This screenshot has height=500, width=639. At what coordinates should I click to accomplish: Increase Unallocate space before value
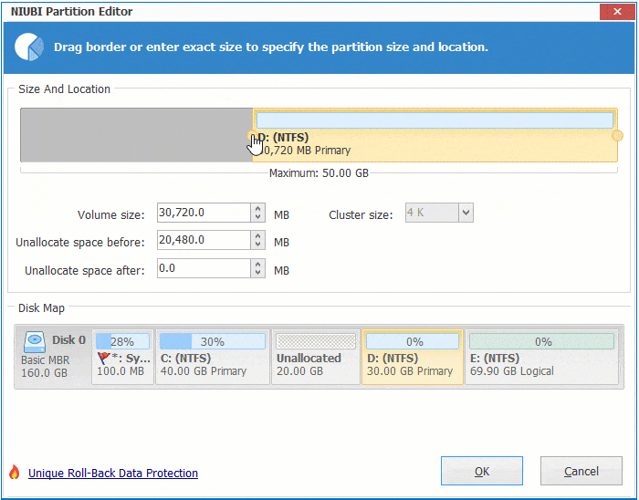258,235
